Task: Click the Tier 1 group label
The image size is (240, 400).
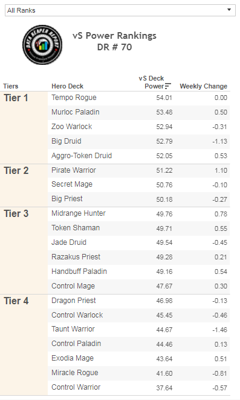Action: tap(16, 98)
